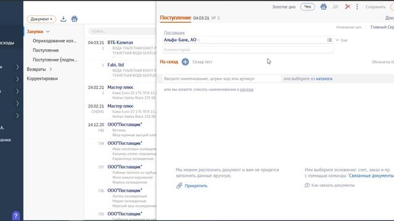The height and width of the screenshot is (221, 394).
Task: Click the Чек button
Action: 308,7
